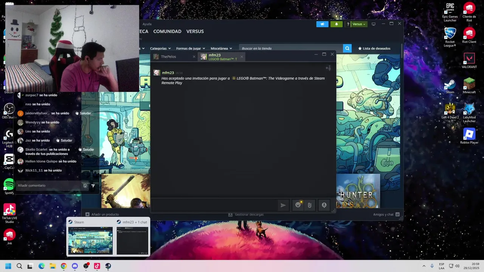
Task: Open the emoji picker in Steam chat
Action: 298,205
